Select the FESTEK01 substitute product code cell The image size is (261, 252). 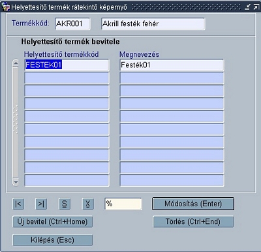pos(67,65)
